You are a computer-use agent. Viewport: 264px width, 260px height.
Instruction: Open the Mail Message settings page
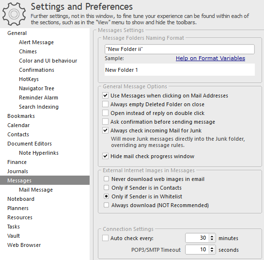36,190
